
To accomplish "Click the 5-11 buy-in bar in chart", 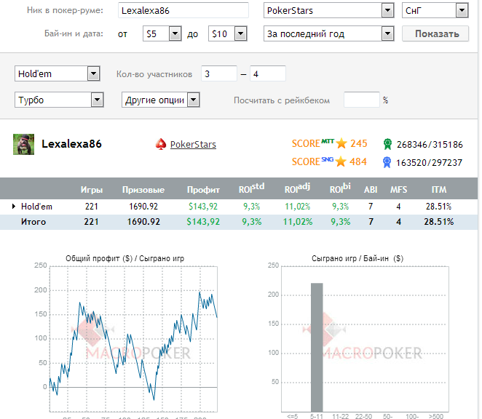I will coord(317,348).
